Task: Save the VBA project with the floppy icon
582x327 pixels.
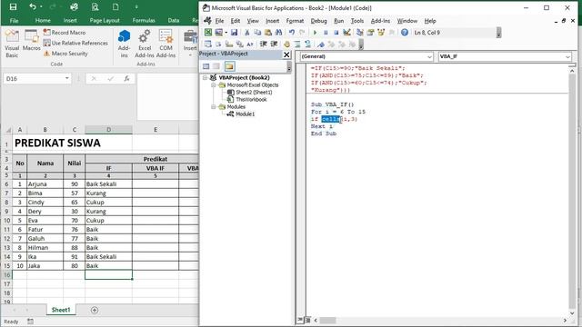Action: (235, 33)
